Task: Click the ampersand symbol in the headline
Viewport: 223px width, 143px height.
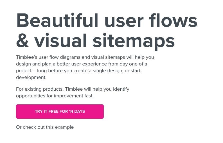Action: coord(22,41)
